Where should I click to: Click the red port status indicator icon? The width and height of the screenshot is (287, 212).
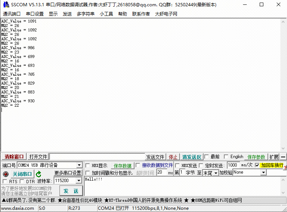tap(5, 174)
